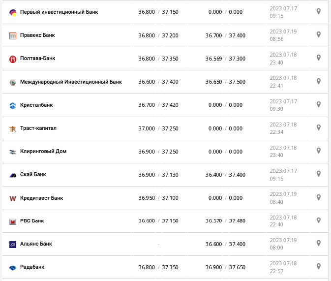This screenshot has height=281, width=331.
Task: Click the Альянс Банк logo icon
Action: tap(13, 245)
